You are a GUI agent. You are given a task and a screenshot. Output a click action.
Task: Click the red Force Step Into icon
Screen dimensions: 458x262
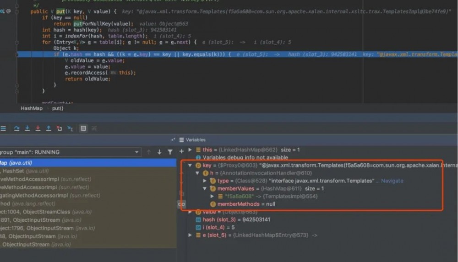pyautogui.click(x=38, y=128)
